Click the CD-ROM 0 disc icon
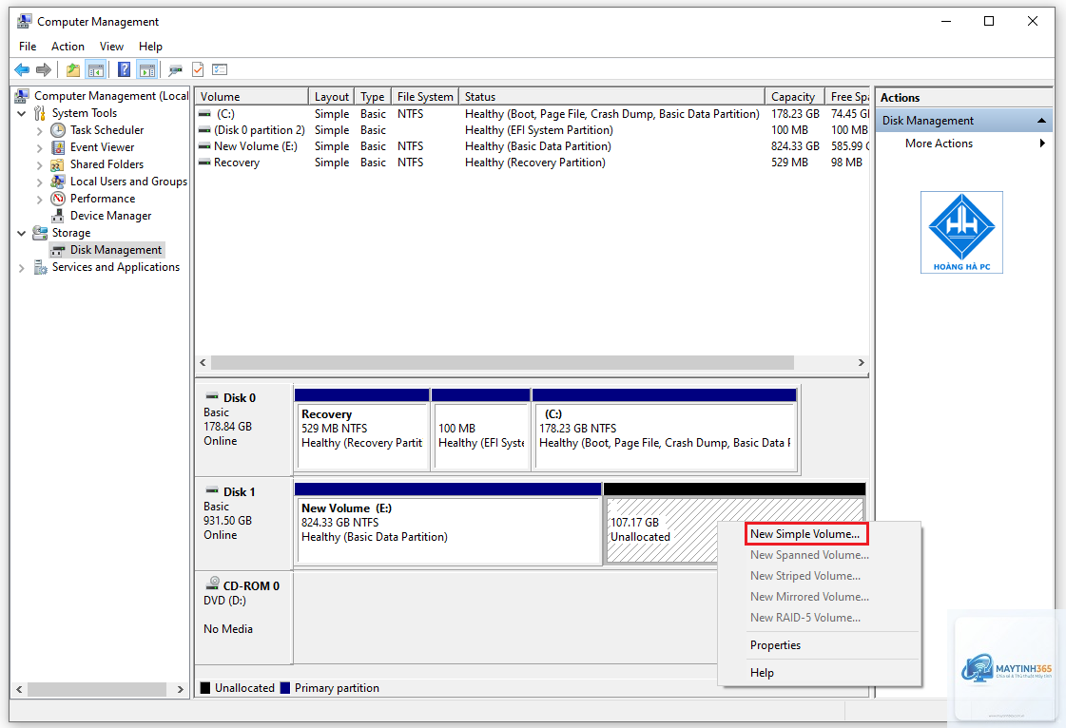This screenshot has height=728, width=1066. point(213,584)
